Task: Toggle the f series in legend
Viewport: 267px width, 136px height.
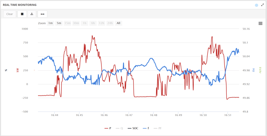Action: (146, 128)
